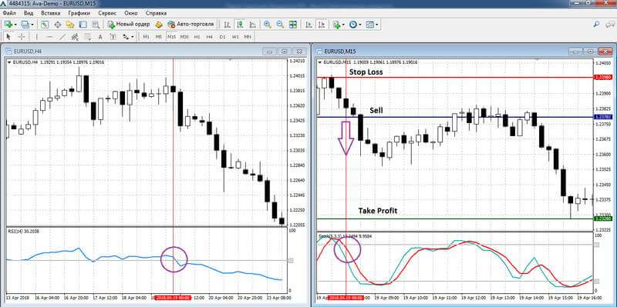Open the Графики menu
Screen dimensions: 617x307
tap(79, 13)
